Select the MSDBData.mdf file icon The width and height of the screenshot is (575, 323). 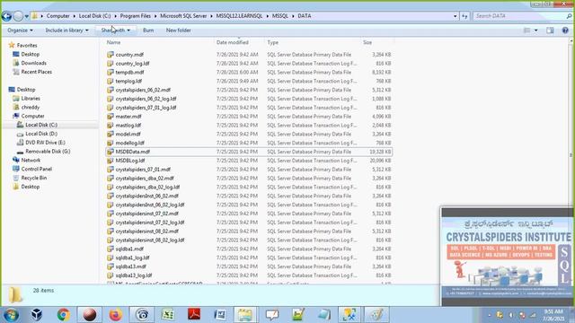[110, 152]
